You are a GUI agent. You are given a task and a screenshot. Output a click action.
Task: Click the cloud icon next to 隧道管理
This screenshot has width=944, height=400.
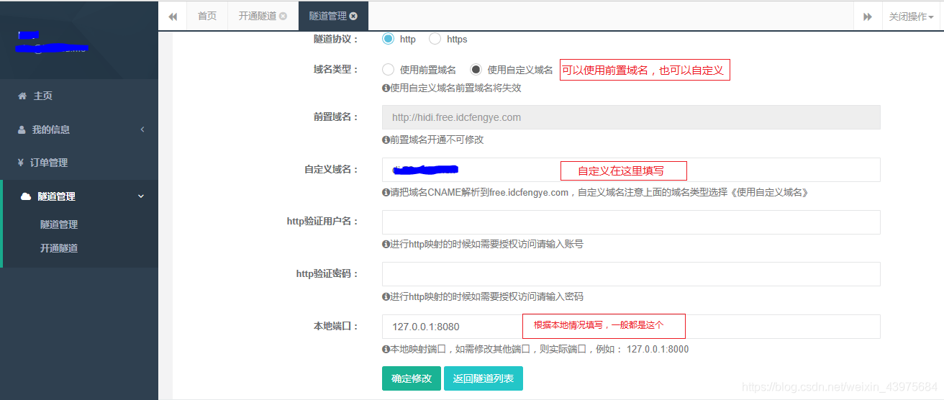tap(26, 196)
